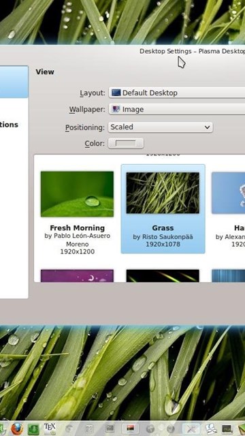Click the green download arrow taskbar icon

tap(33, 429)
